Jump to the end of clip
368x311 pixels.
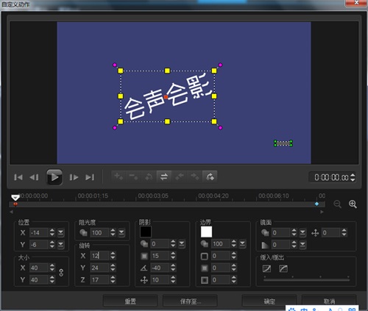90,177
